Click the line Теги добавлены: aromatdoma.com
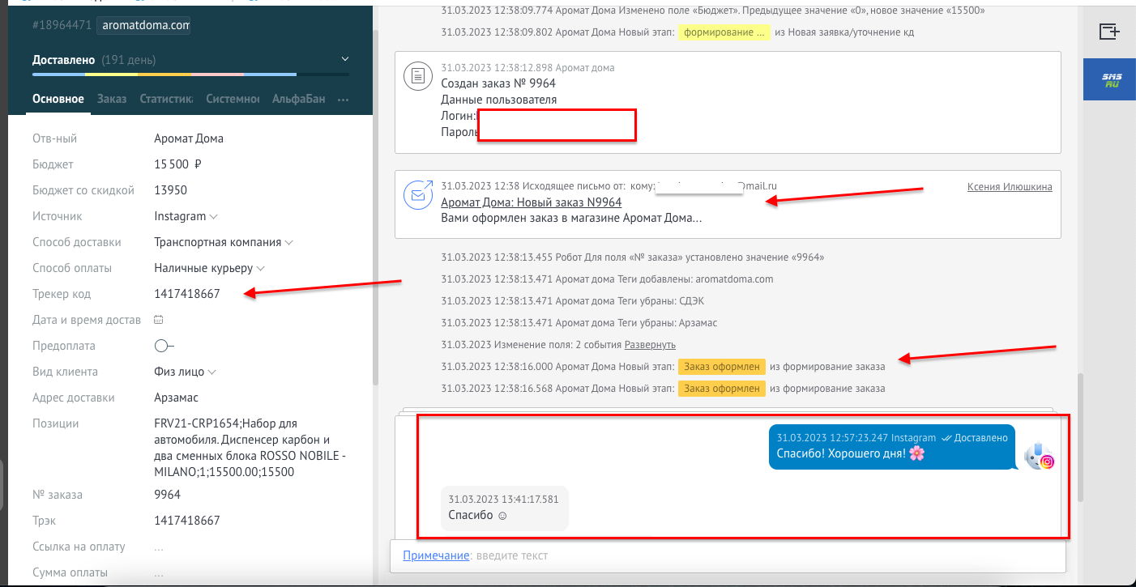Screen dimensions: 1136x587 [x=608, y=279]
